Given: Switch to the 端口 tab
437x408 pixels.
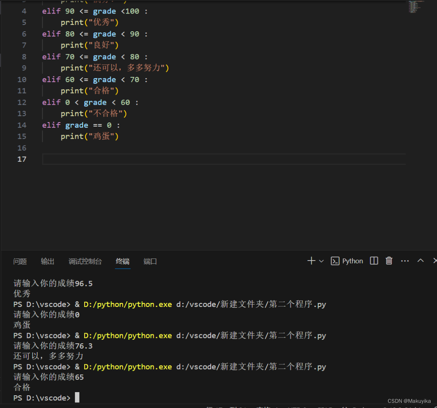Looking at the screenshot, I should pos(150,261).
